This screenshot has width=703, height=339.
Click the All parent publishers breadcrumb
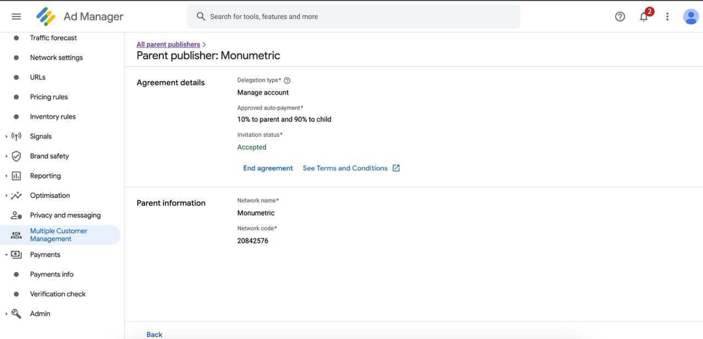168,44
